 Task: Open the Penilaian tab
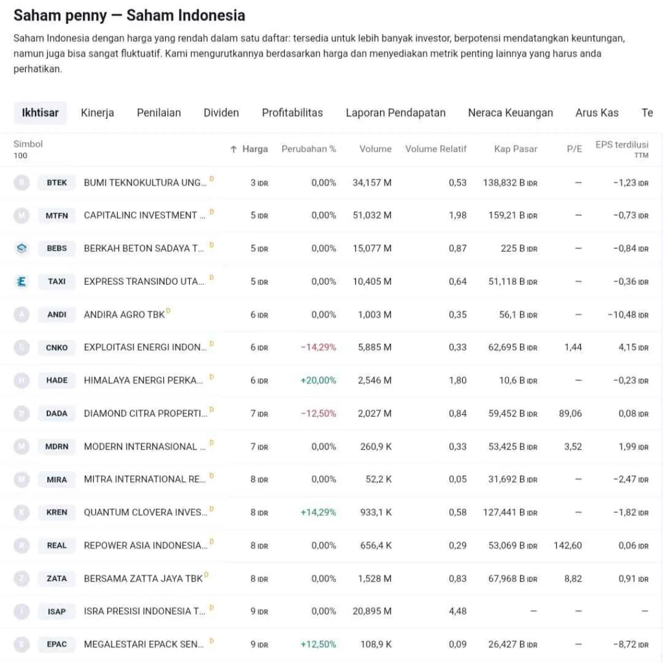coord(159,113)
